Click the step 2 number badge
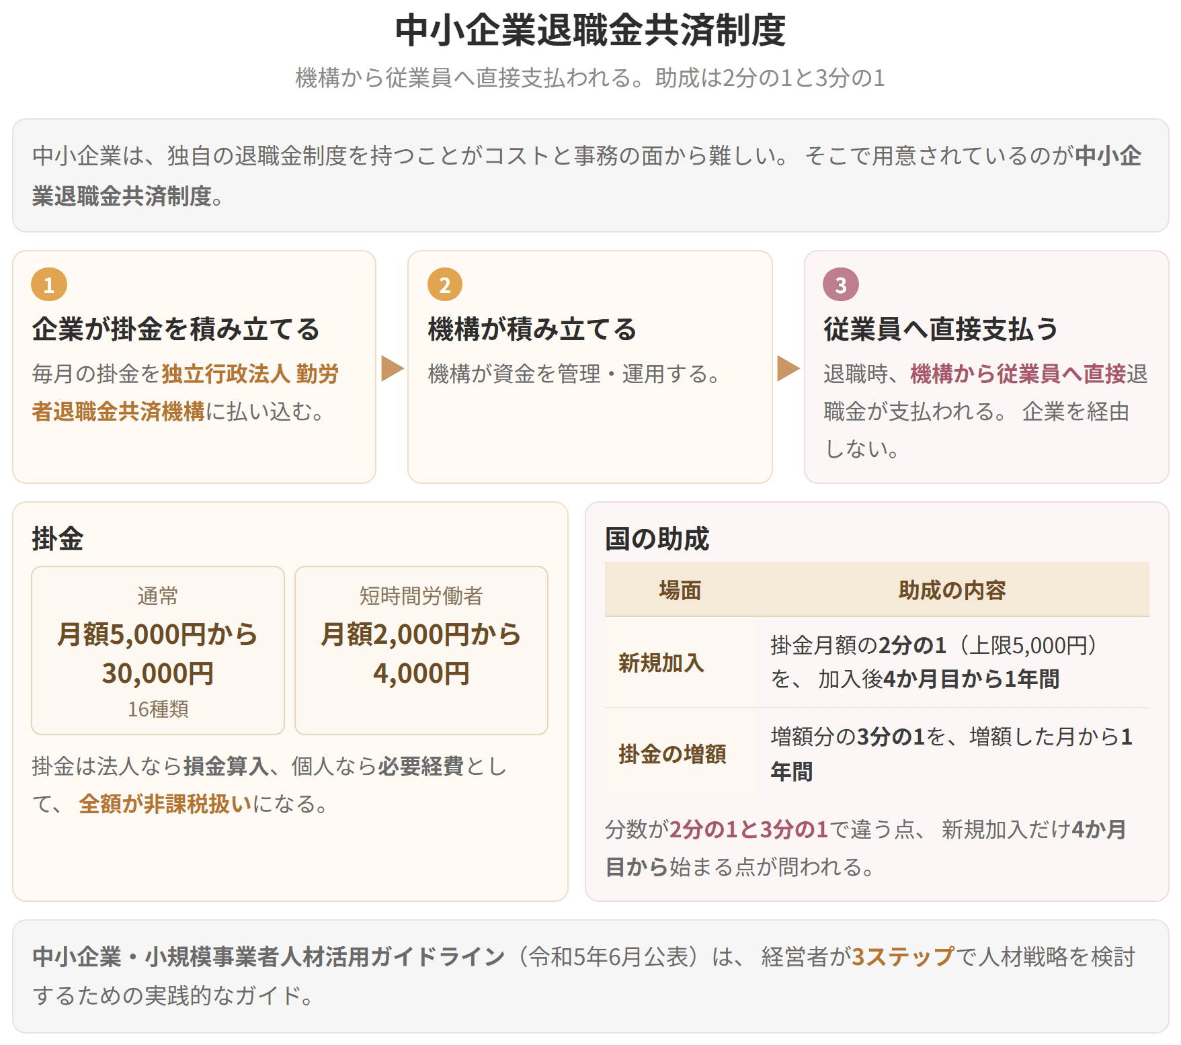 tap(445, 284)
